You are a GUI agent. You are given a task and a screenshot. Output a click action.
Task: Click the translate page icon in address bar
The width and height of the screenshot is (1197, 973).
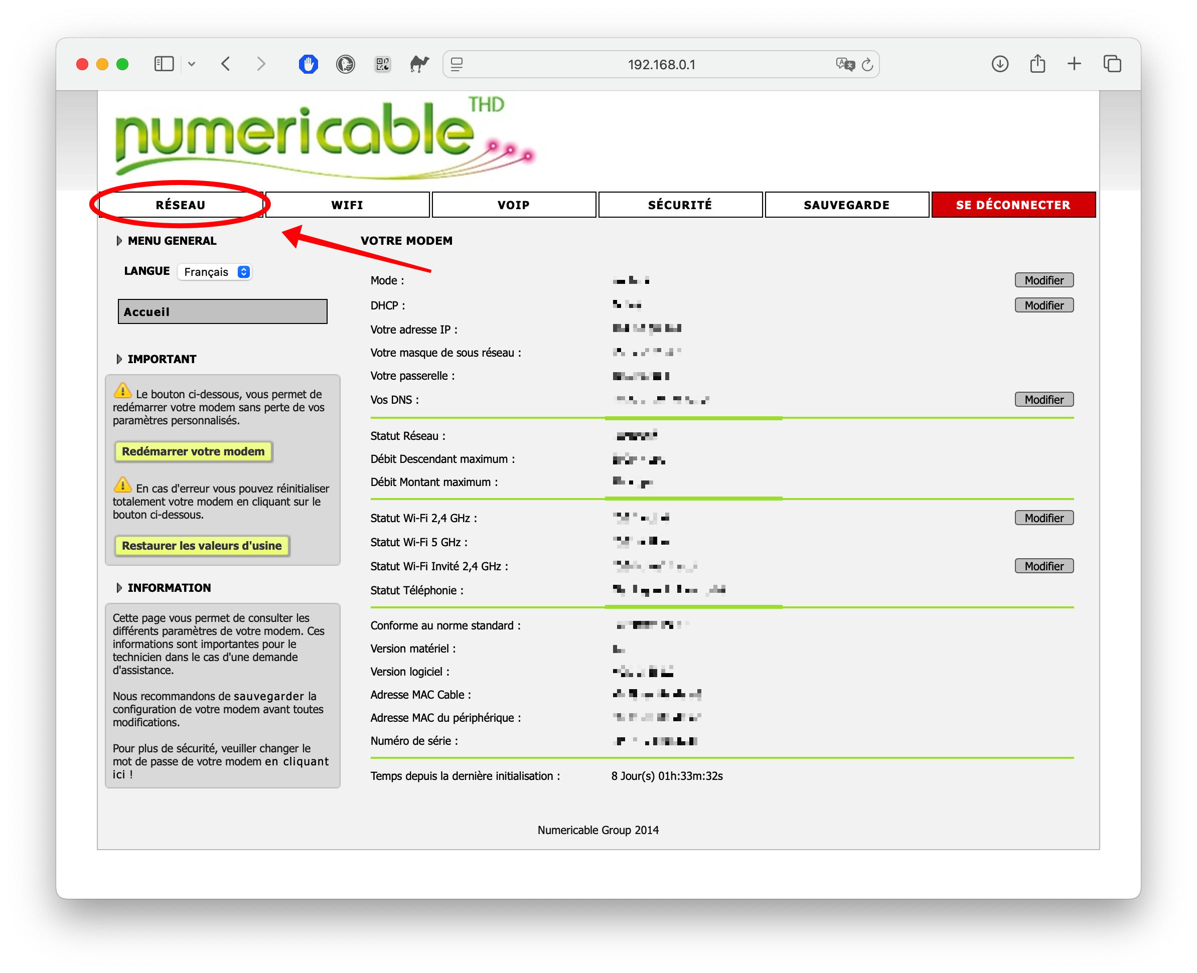pos(844,65)
